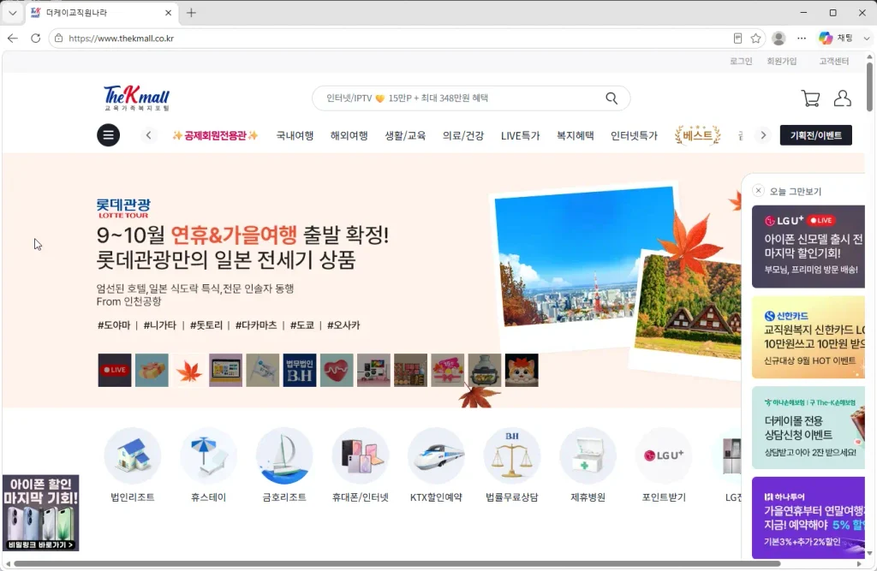The height and width of the screenshot is (571, 877).
Task: Click 오늘 그만보기 text
Action: point(796,191)
